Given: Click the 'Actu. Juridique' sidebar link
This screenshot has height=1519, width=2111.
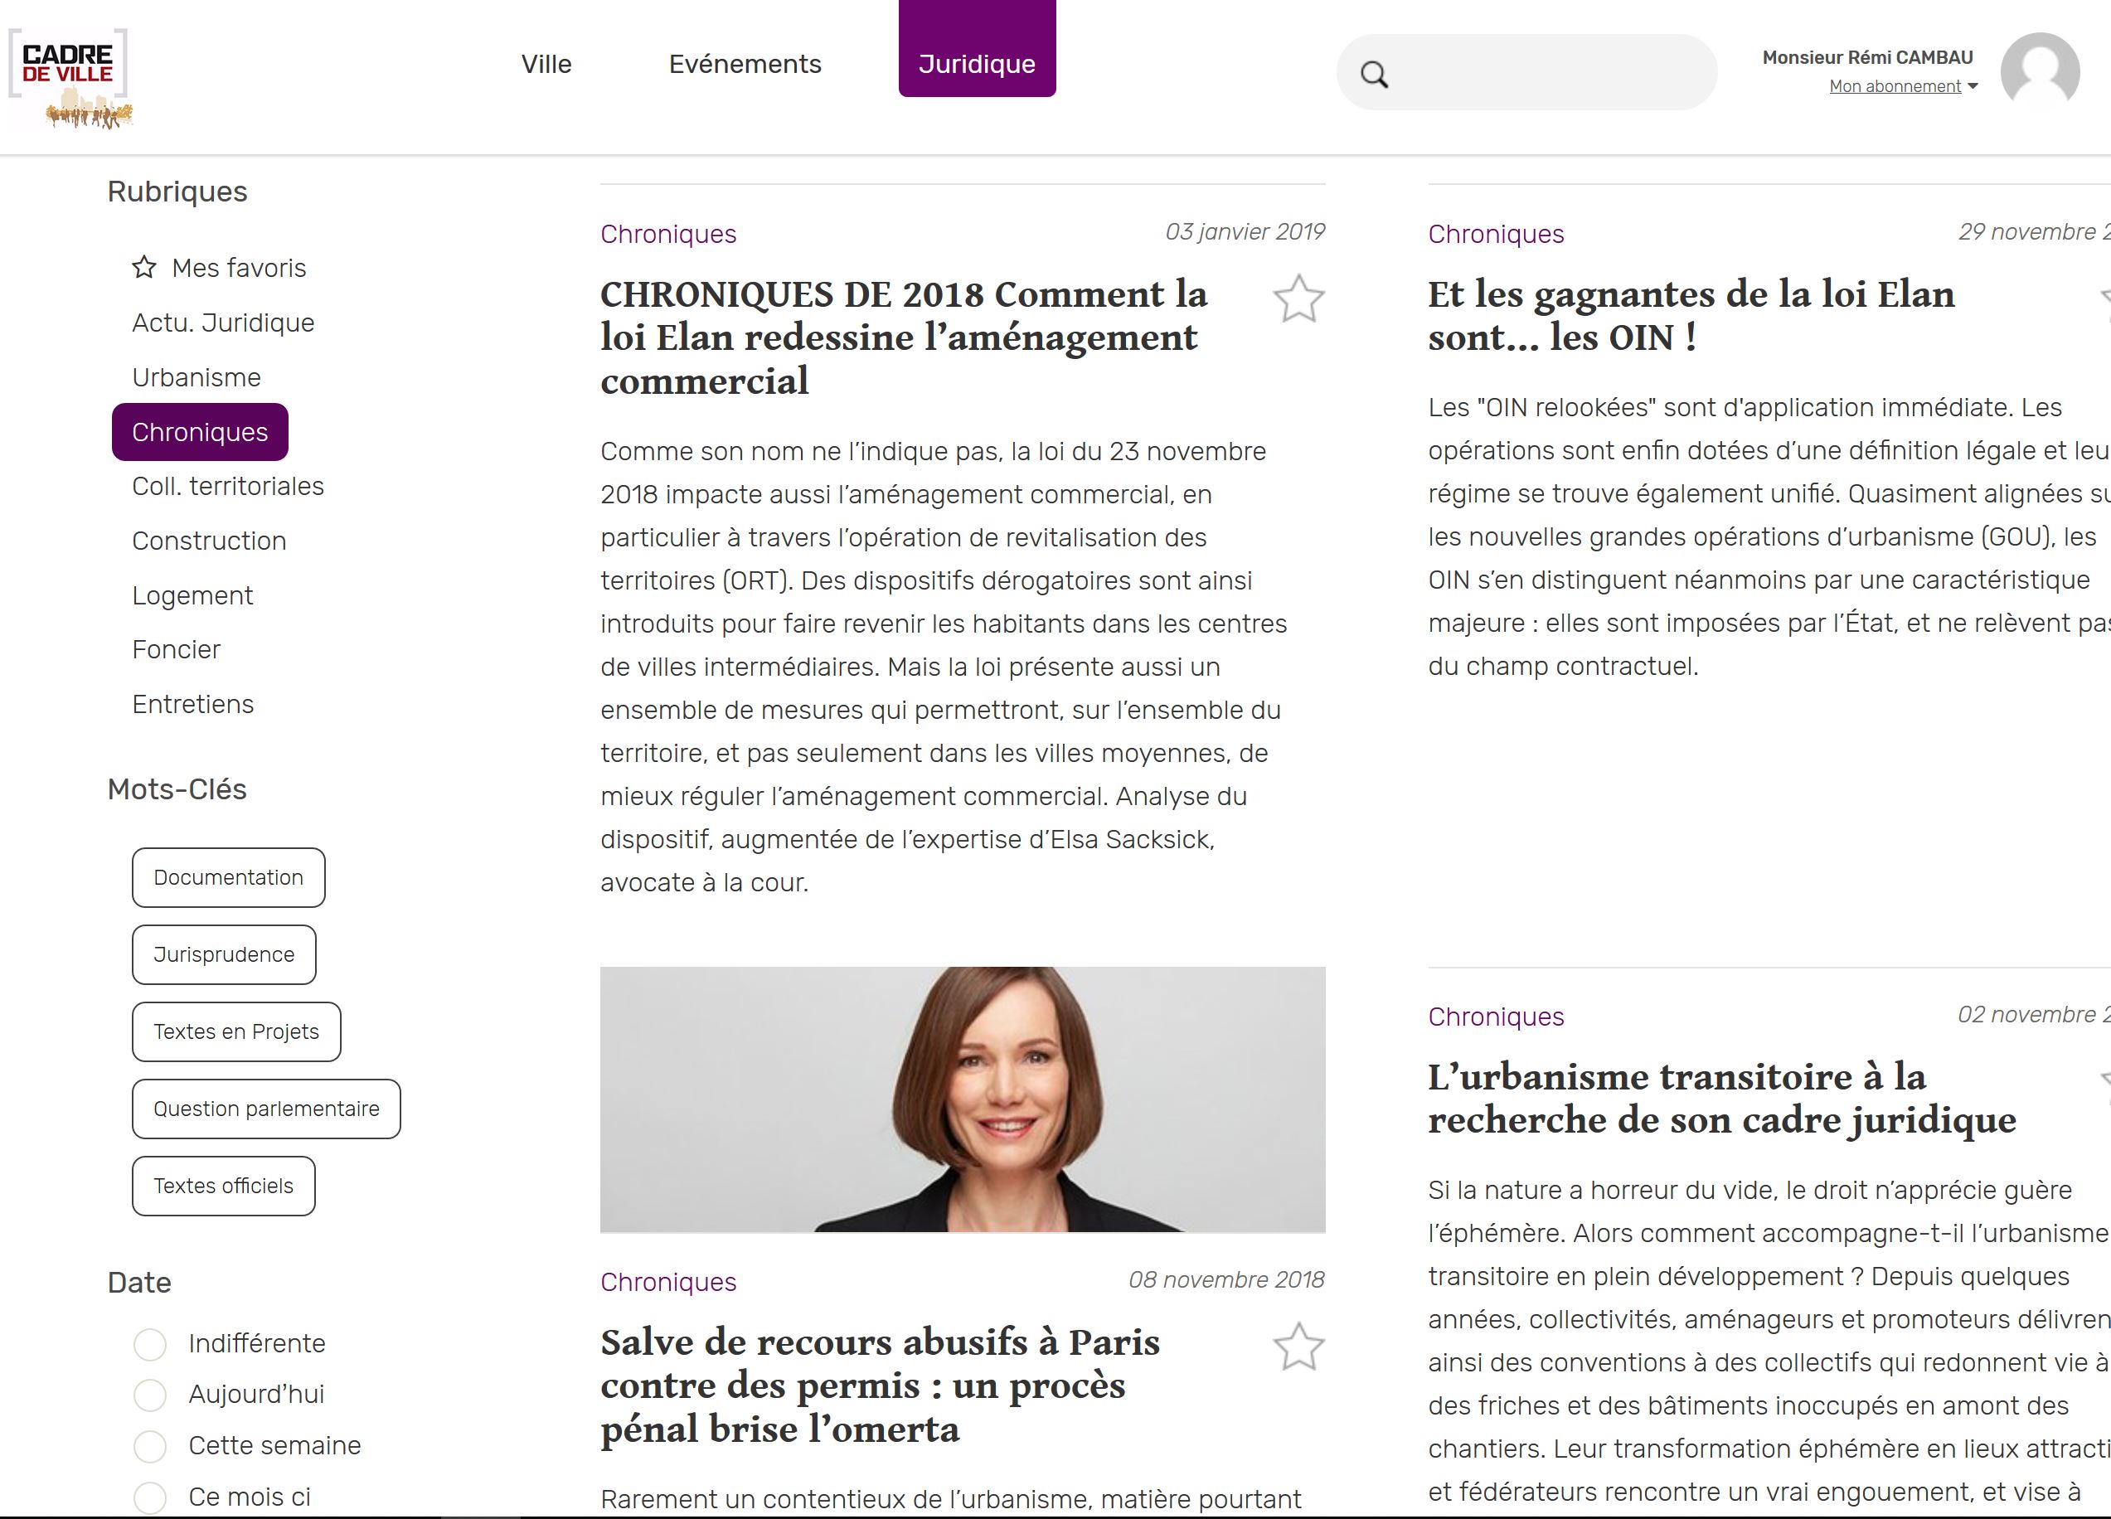Looking at the screenshot, I should (225, 321).
